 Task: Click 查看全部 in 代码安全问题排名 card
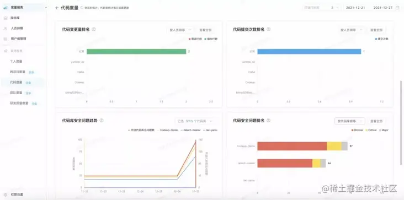(376, 121)
